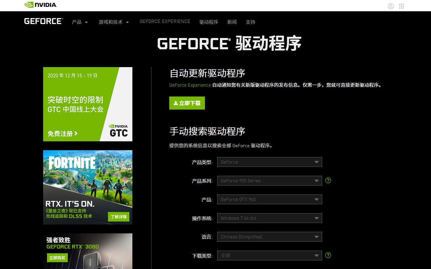Click 立即购买 on RTX 3080 banner
This screenshot has height=269, width=431.
[x=57, y=258]
